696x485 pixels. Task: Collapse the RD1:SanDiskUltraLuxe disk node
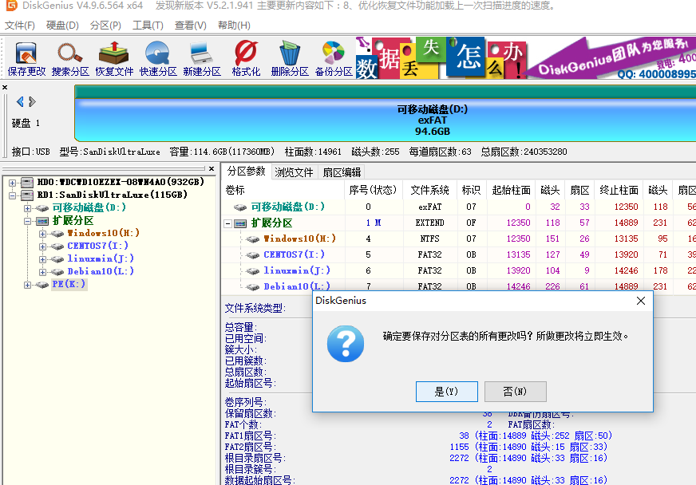(x=12, y=195)
